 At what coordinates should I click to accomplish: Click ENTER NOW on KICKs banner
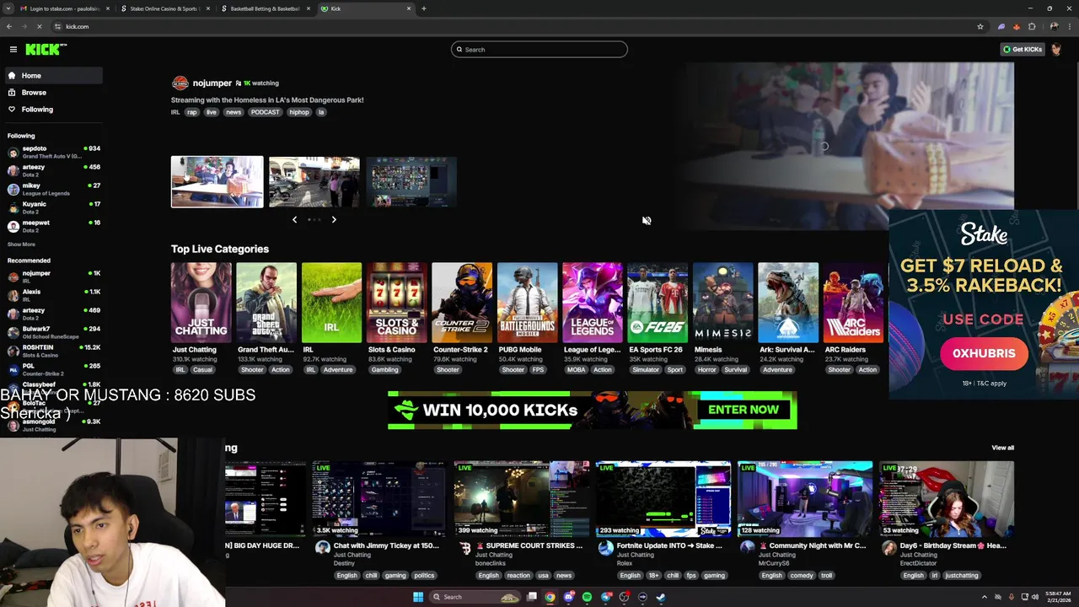tap(743, 410)
